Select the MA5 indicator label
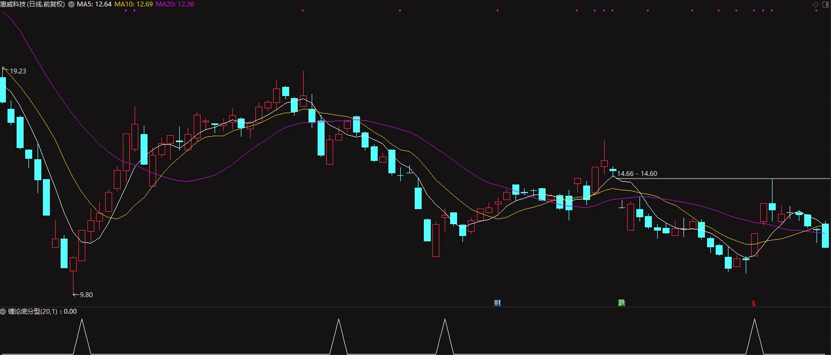831x355 pixels. (94, 4)
